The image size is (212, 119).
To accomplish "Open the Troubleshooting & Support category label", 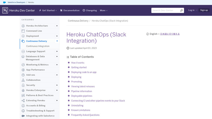I will [40, 111].
